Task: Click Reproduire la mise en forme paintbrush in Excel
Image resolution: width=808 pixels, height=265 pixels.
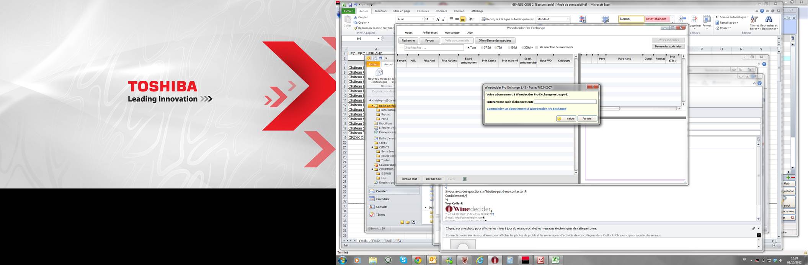Action: [356, 28]
